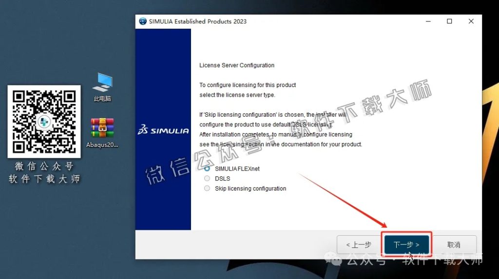Click the 'select the license server type.' text
499x279 pixels.
coord(237,95)
